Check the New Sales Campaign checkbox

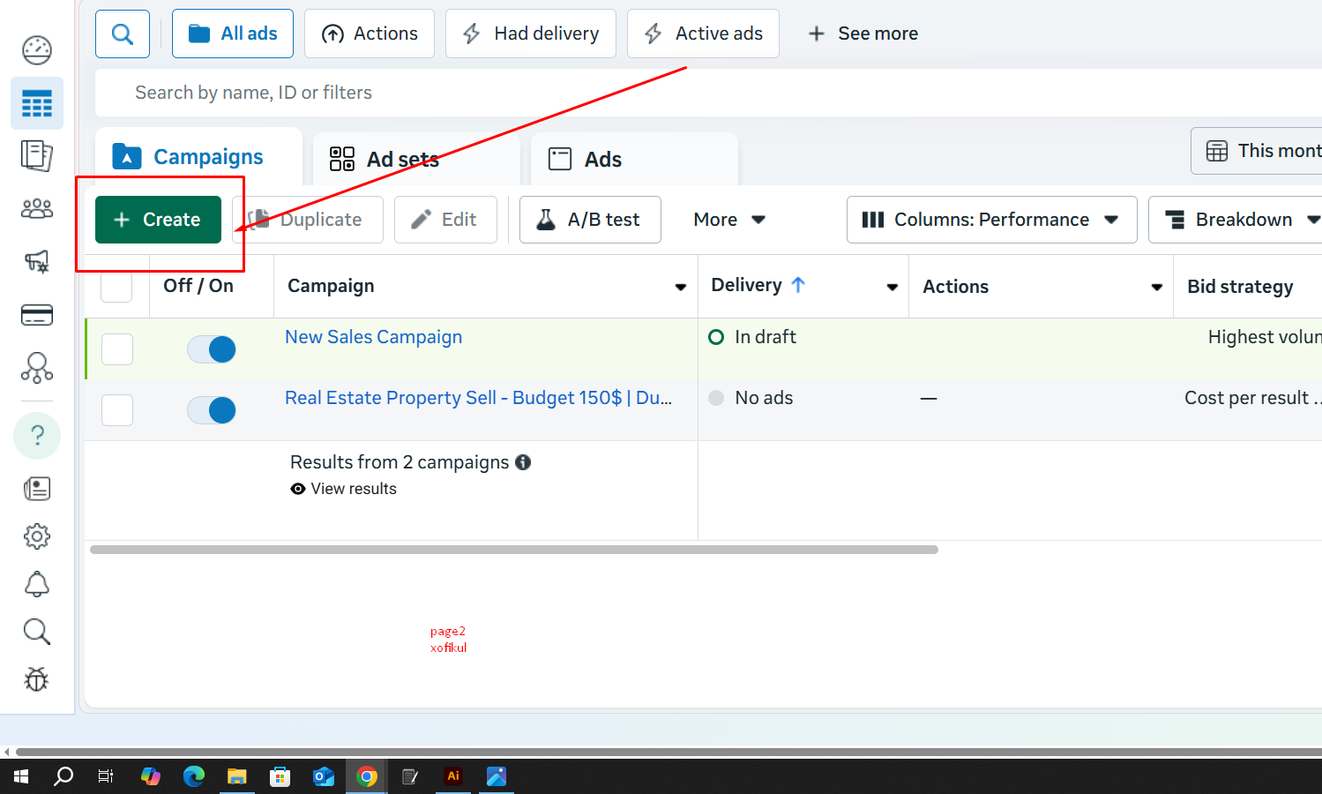[117, 349]
